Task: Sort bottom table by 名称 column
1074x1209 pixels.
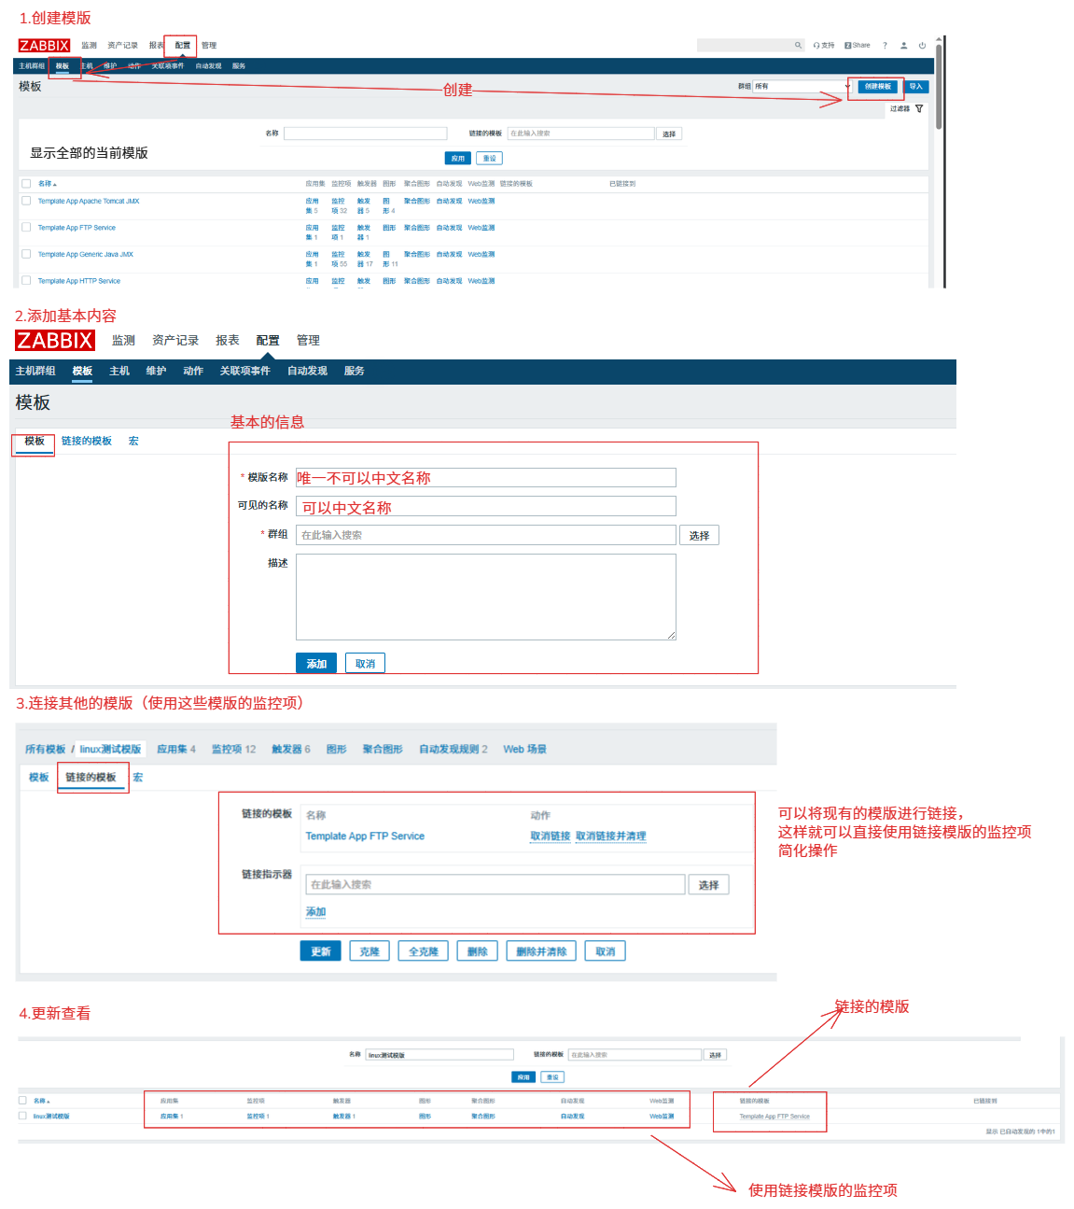Action: [42, 1101]
